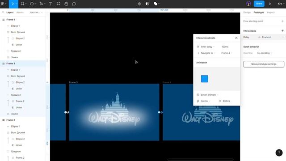The width and height of the screenshot is (286, 161).
Task: Open the Help question mark button
Action: coord(279,153)
